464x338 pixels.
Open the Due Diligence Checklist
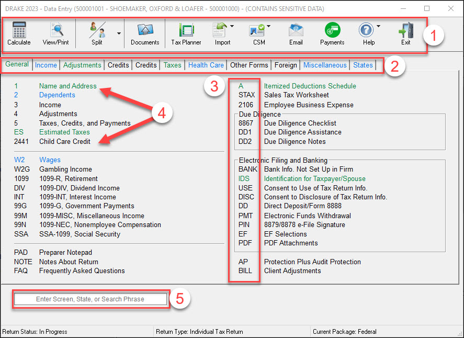(300, 123)
